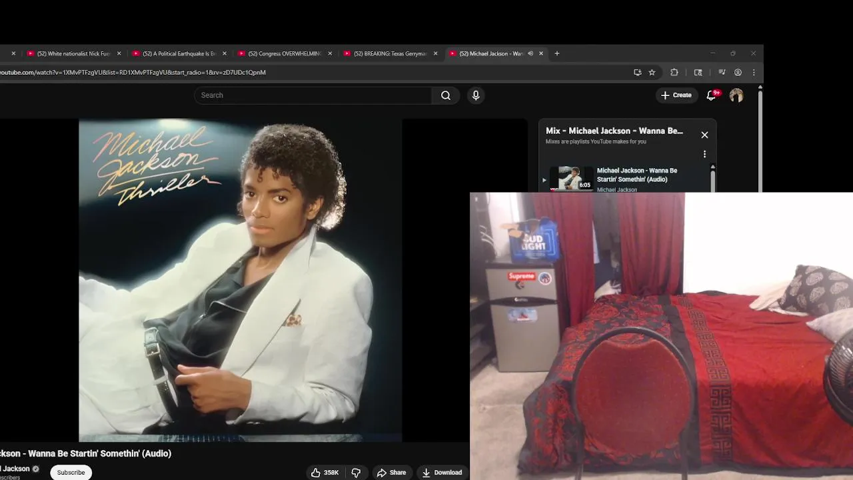This screenshot has height=480, width=853.
Task: Download the video
Action: click(442, 472)
